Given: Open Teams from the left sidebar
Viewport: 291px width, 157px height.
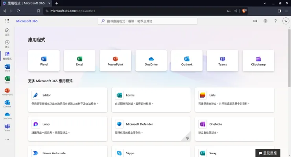Looking at the screenshot, I should coord(7,127).
